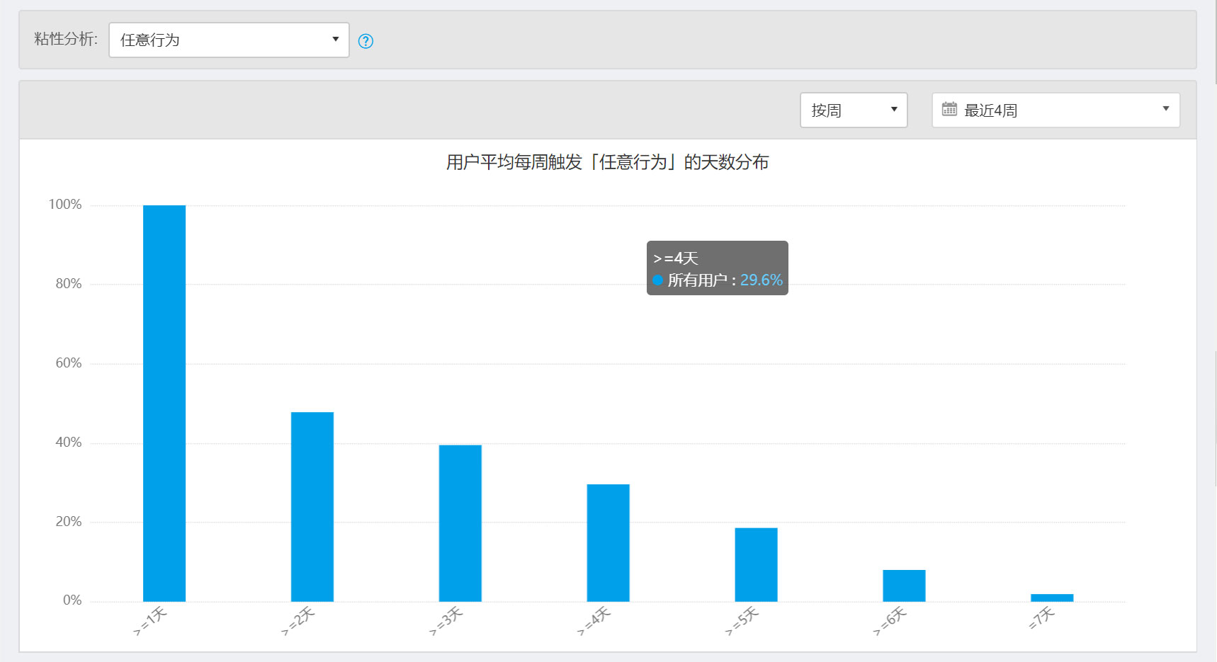Click the >=3天 x-axis label
The height and width of the screenshot is (662, 1217).
[x=446, y=621]
